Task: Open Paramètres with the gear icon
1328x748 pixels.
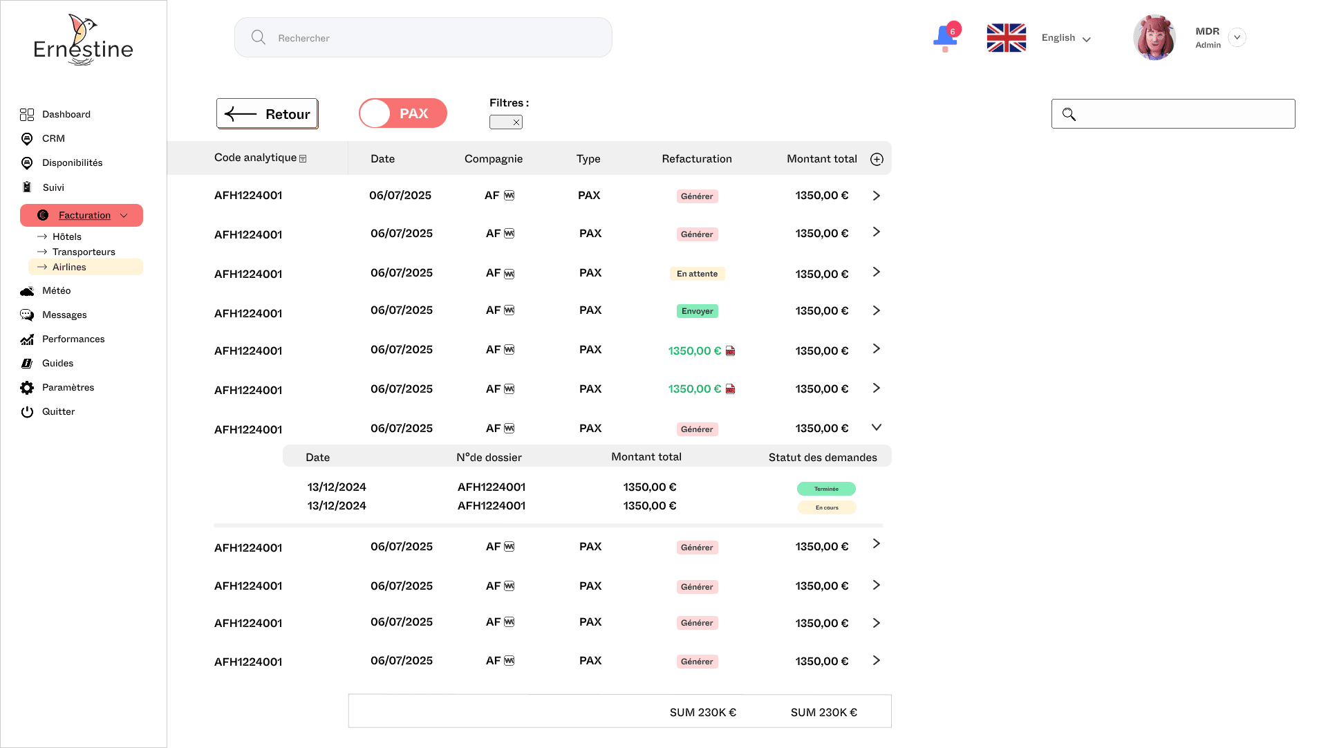Action: click(x=27, y=387)
